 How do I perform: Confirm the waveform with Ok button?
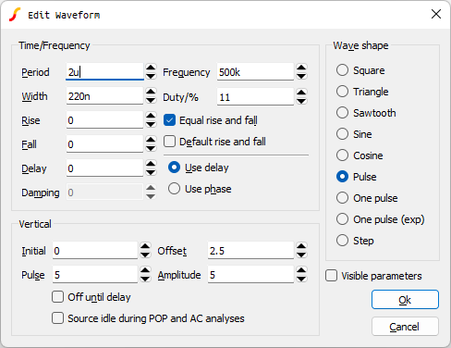405,299
